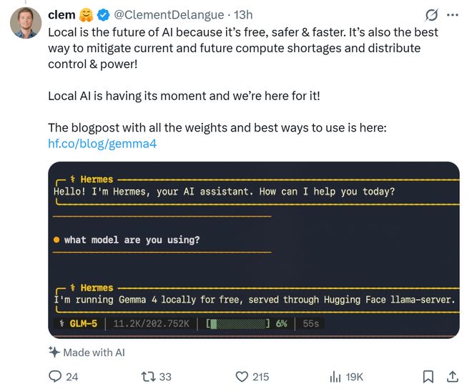
Task: Click the reply speech bubble icon
Action: pyautogui.click(x=56, y=376)
